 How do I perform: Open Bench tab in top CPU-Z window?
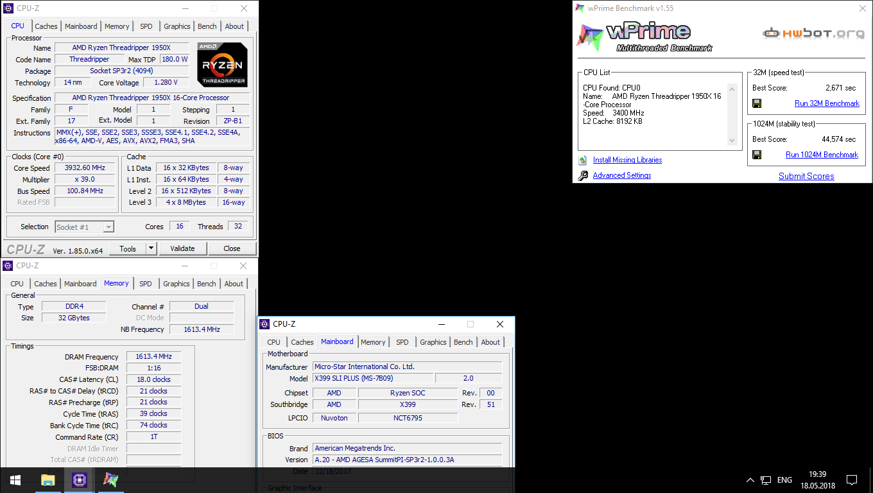[x=207, y=26]
